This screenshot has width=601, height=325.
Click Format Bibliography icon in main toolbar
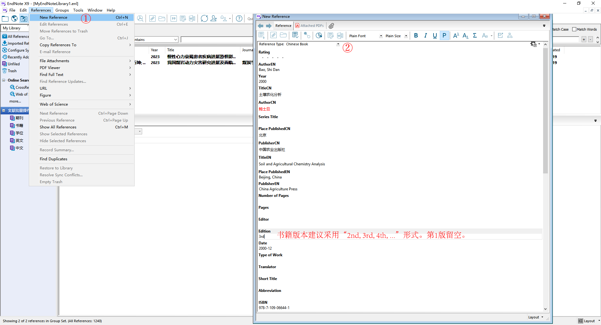coord(183,18)
